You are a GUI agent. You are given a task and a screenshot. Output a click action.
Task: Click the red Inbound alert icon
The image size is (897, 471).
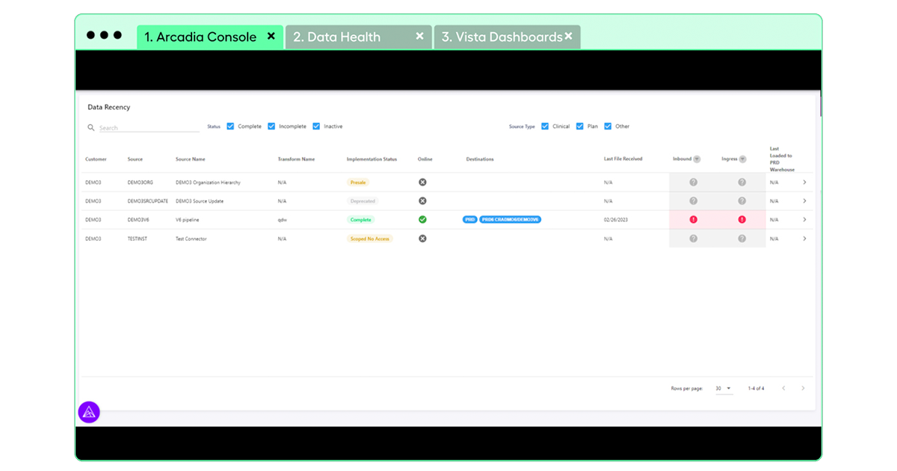[x=693, y=220]
